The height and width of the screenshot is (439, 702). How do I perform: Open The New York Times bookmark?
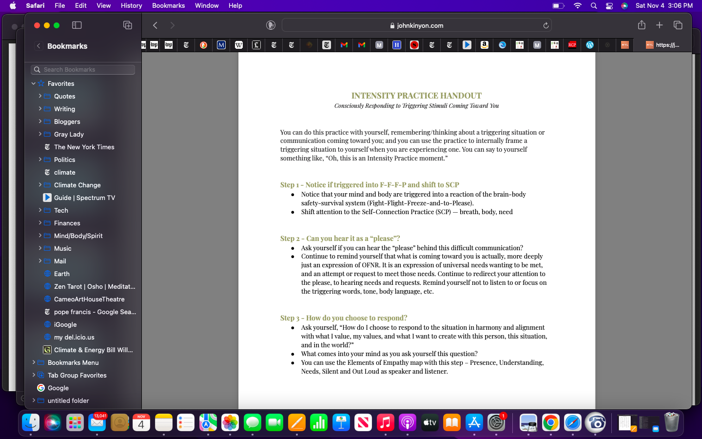pos(84,147)
